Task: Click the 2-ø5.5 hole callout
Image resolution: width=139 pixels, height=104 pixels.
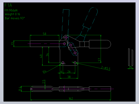Action: pyautogui.click(x=106, y=68)
